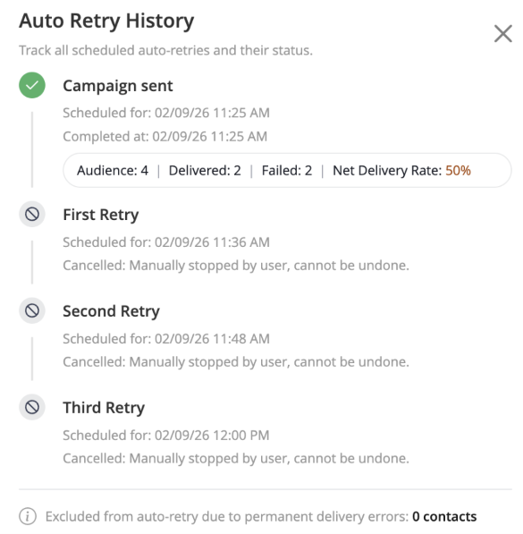Click the 50% Net Delivery Rate value
The image size is (523, 534).
point(458,170)
